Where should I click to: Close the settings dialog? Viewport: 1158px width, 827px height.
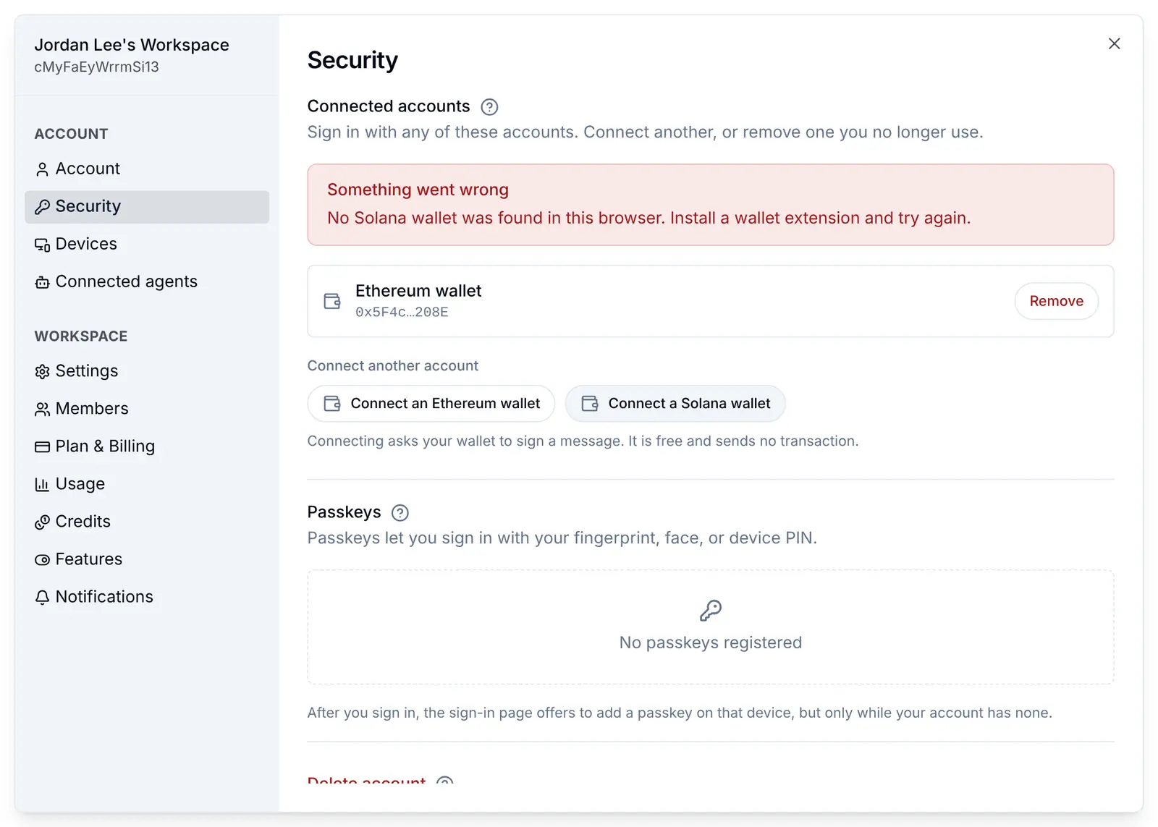click(x=1114, y=44)
